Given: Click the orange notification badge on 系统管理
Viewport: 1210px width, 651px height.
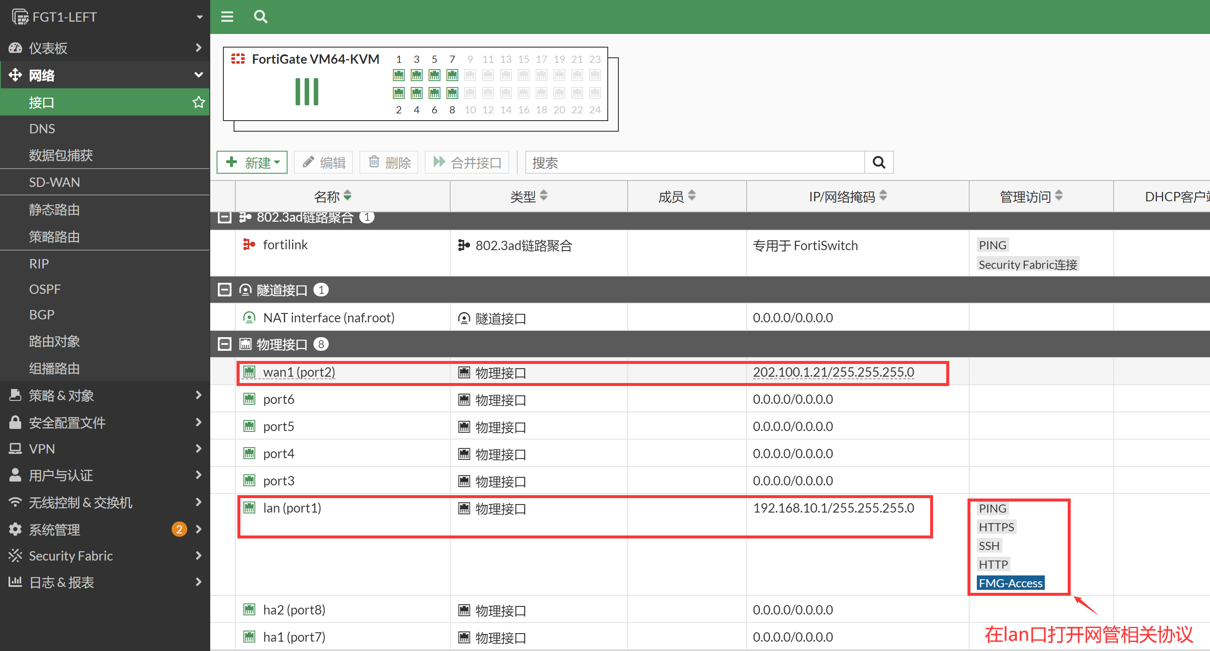Looking at the screenshot, I should [x=179, y=530].
